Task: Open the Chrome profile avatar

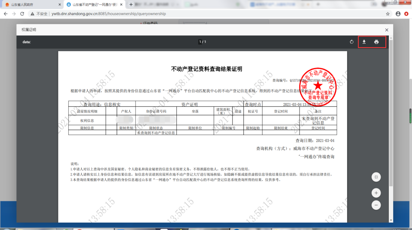Action: 398,14
